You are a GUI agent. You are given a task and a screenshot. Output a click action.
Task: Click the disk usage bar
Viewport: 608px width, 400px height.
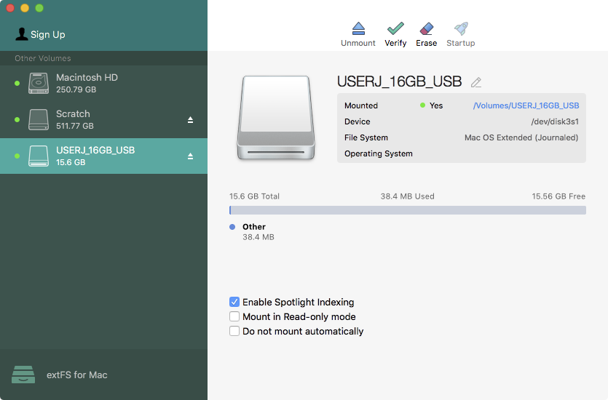click(408, 210)
